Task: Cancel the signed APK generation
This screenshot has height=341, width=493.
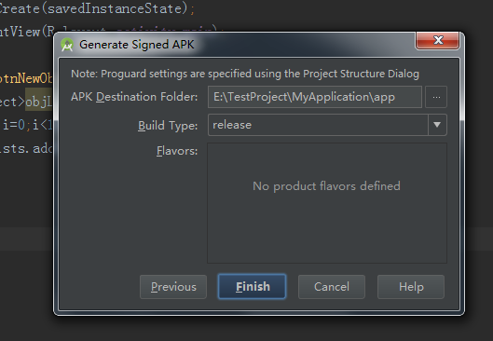Action: click(332, 287)
